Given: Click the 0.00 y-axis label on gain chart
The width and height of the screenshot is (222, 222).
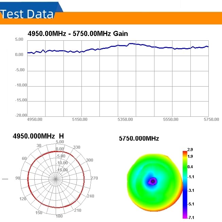Looking at the screenshot, I should (x=19, y=55).
